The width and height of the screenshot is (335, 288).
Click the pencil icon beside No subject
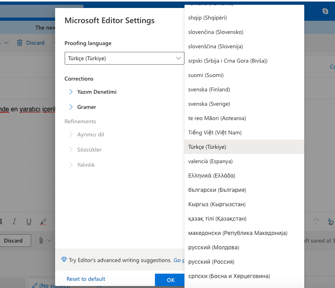point(35,286)
